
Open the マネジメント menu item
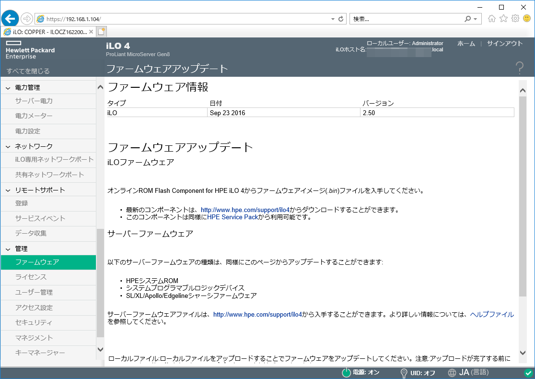[48, 338]
